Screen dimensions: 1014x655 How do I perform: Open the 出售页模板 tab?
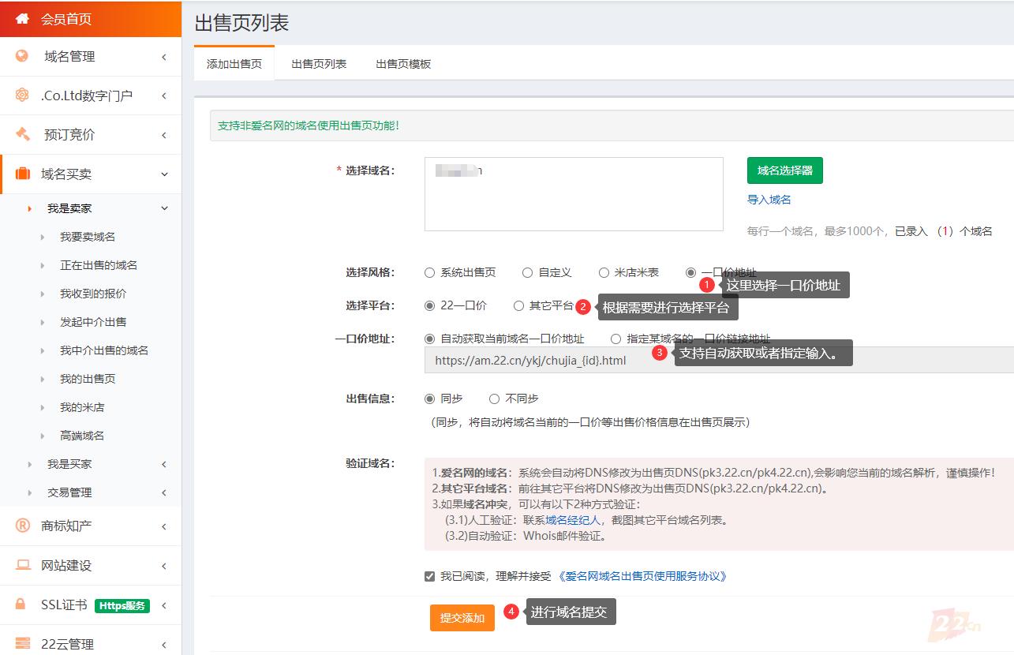pos(403,64)
